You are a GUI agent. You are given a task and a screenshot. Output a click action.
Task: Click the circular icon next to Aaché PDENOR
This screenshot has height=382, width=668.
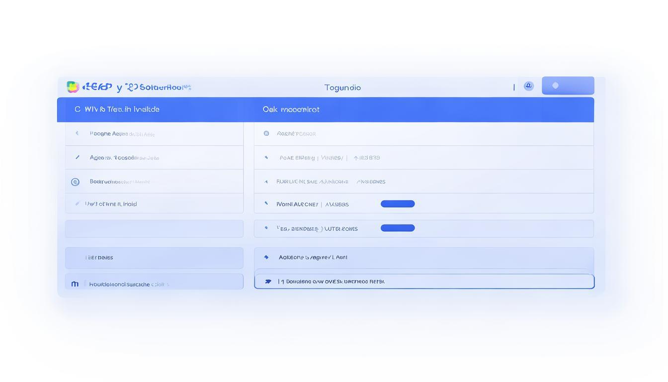266,133
